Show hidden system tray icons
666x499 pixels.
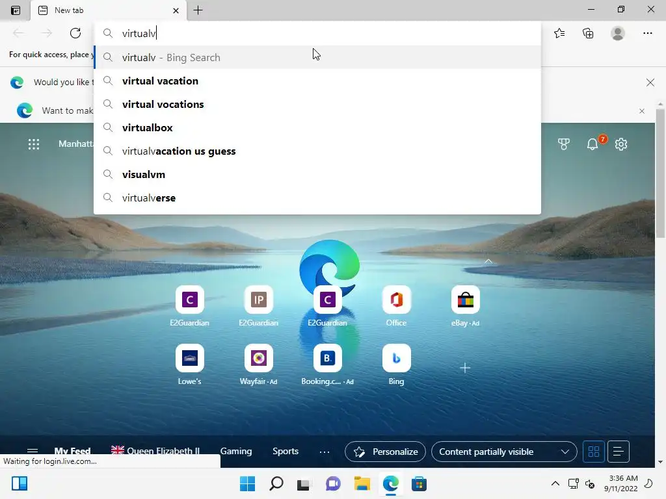pyautogui.click(x=555, y=483)
